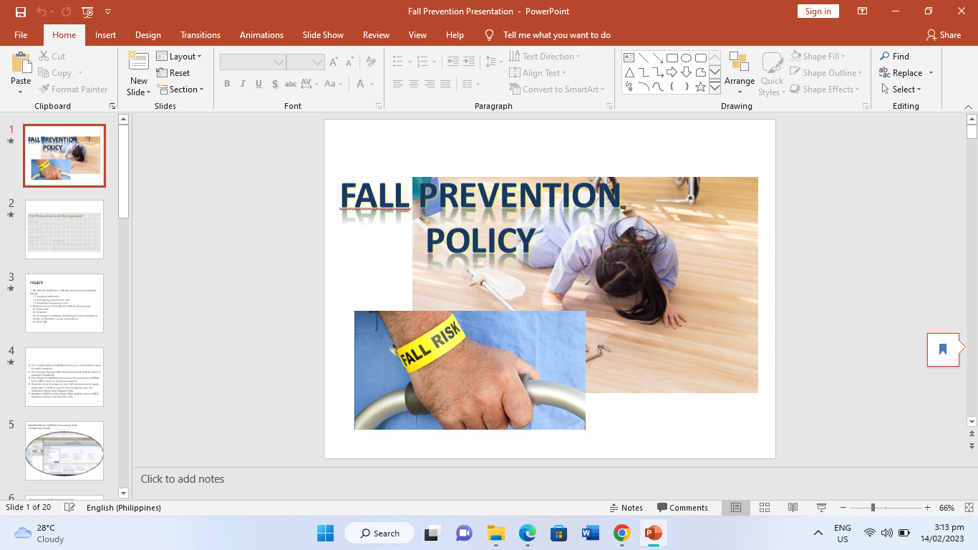Click Find magnifier in Editing group
Viewport: 978px width, 550px height.
[894, 57]
